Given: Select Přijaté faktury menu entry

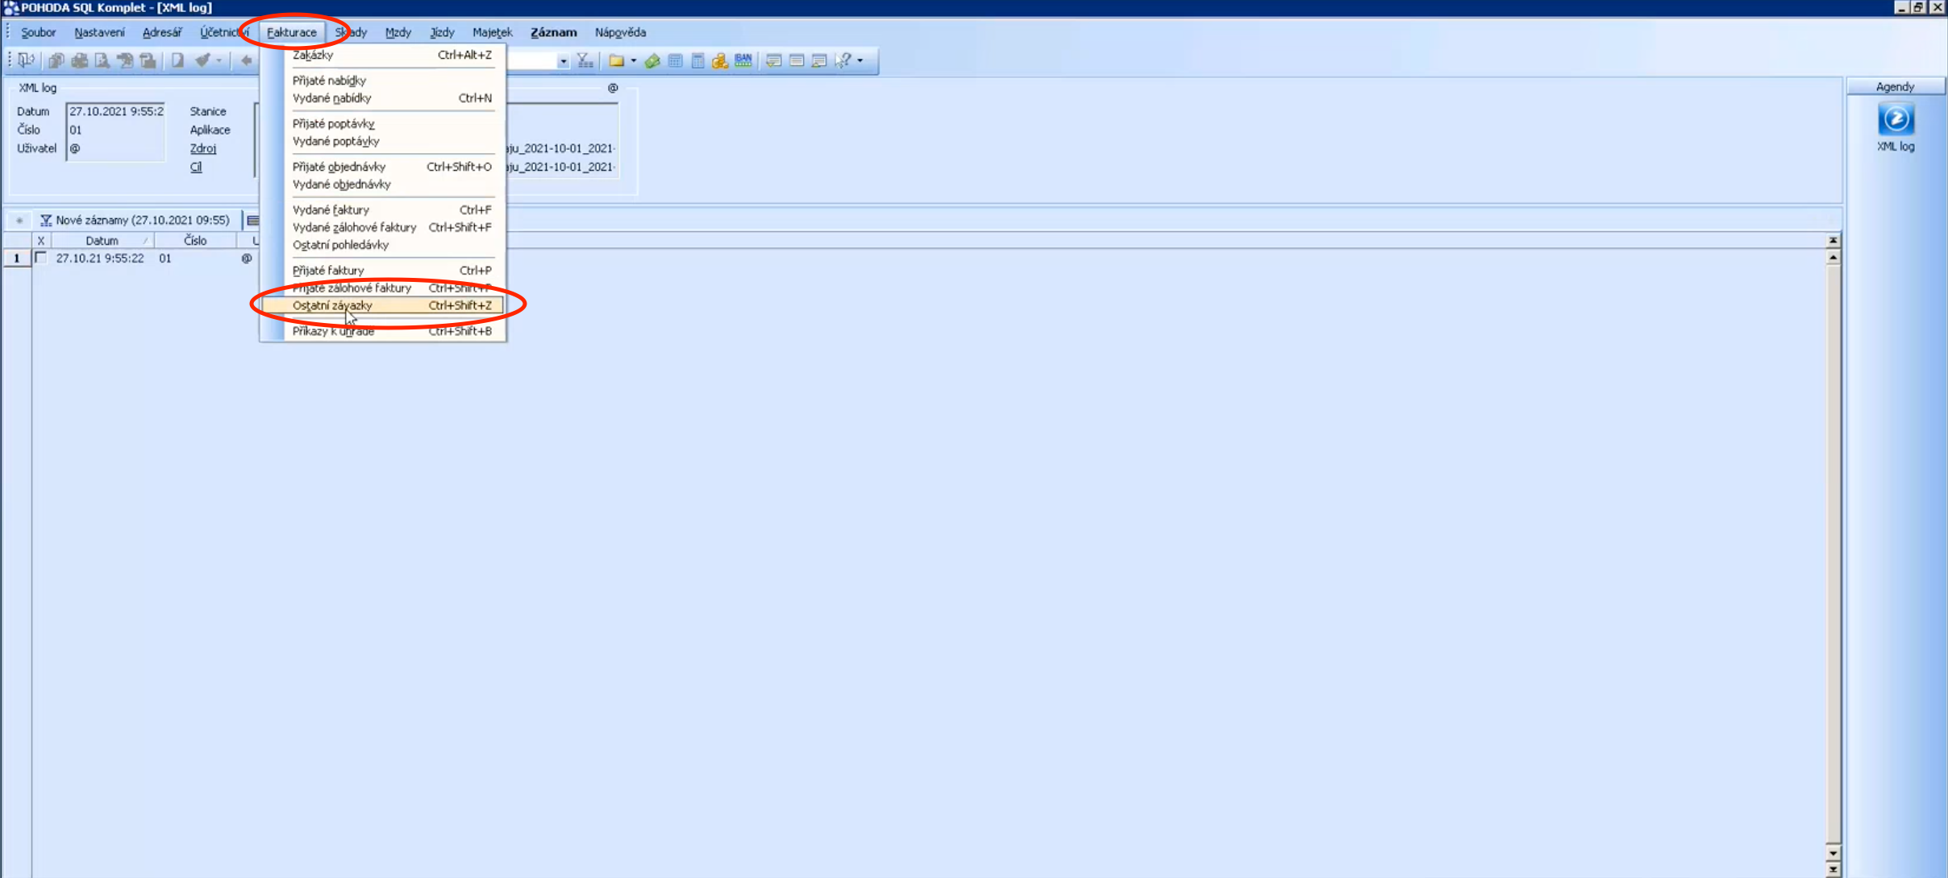Looking at the screenshot, I should click(x=382, y=271).
